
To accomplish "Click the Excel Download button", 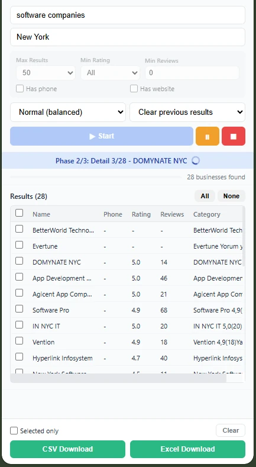I will point(187,449).
